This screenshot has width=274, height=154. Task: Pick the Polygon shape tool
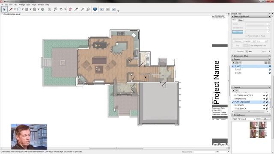[43, 9]
